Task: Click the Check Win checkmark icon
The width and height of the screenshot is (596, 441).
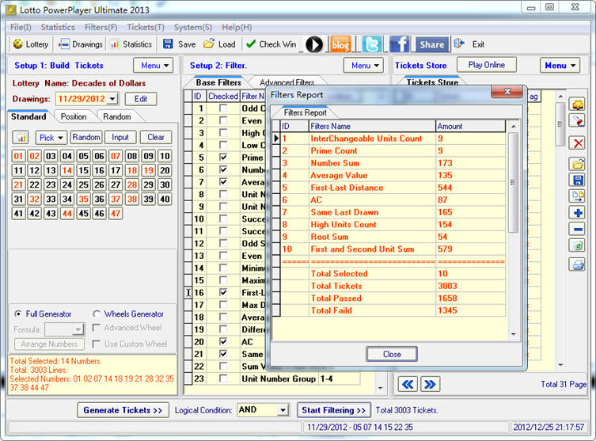Action: pyautogui.click(x=251, y=44)
